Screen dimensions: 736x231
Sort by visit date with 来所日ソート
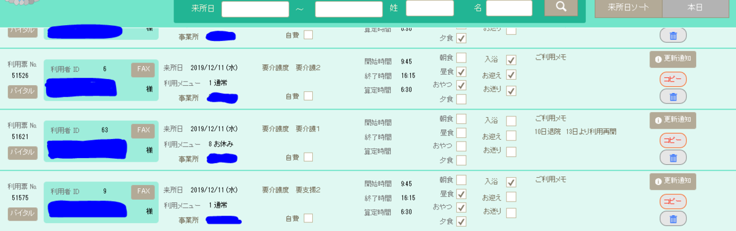click(x=629, y=8)
